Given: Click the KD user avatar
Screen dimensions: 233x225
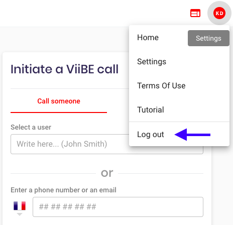Looking at the screenshot, I should [219, 13].
